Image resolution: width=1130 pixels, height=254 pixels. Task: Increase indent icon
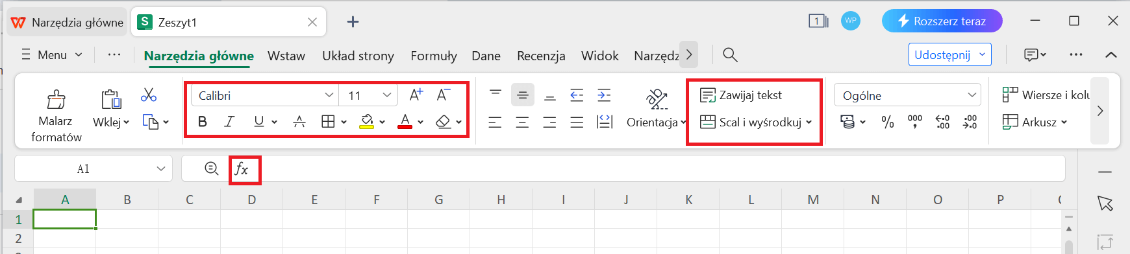605,95
